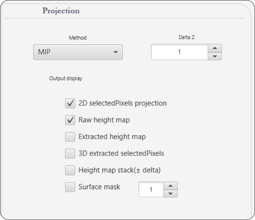Click the Method label text
Image resolution: width=255 pixels, height=220 pixels.
click(78, 38)
